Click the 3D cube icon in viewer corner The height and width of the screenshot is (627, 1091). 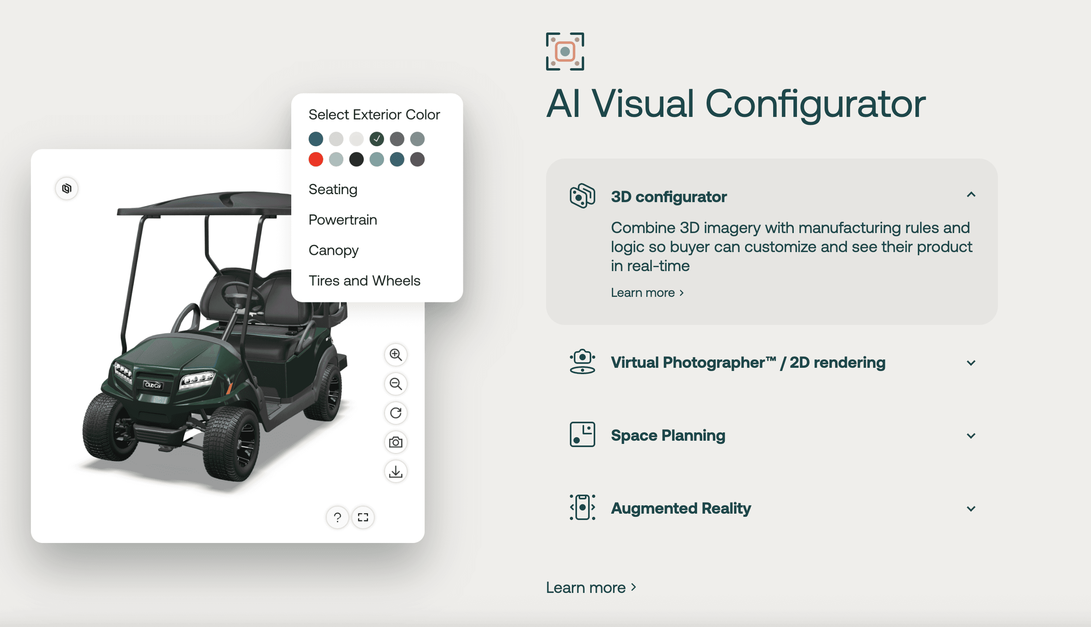(67, 189)
